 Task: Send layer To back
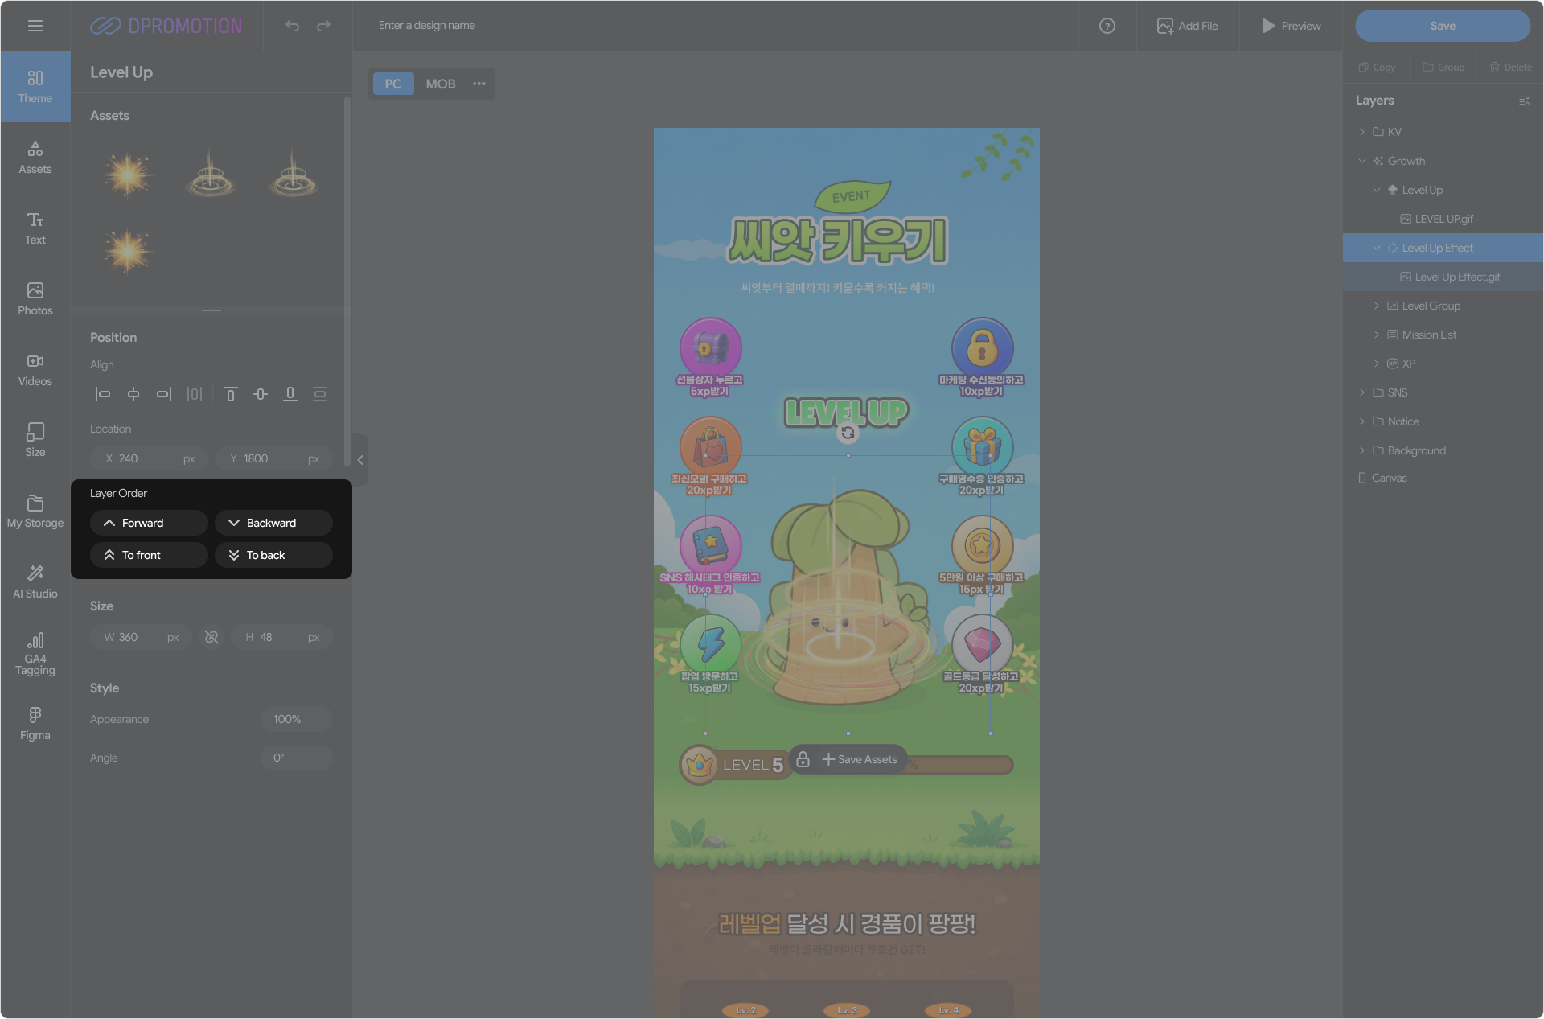[x=273, y=555]
